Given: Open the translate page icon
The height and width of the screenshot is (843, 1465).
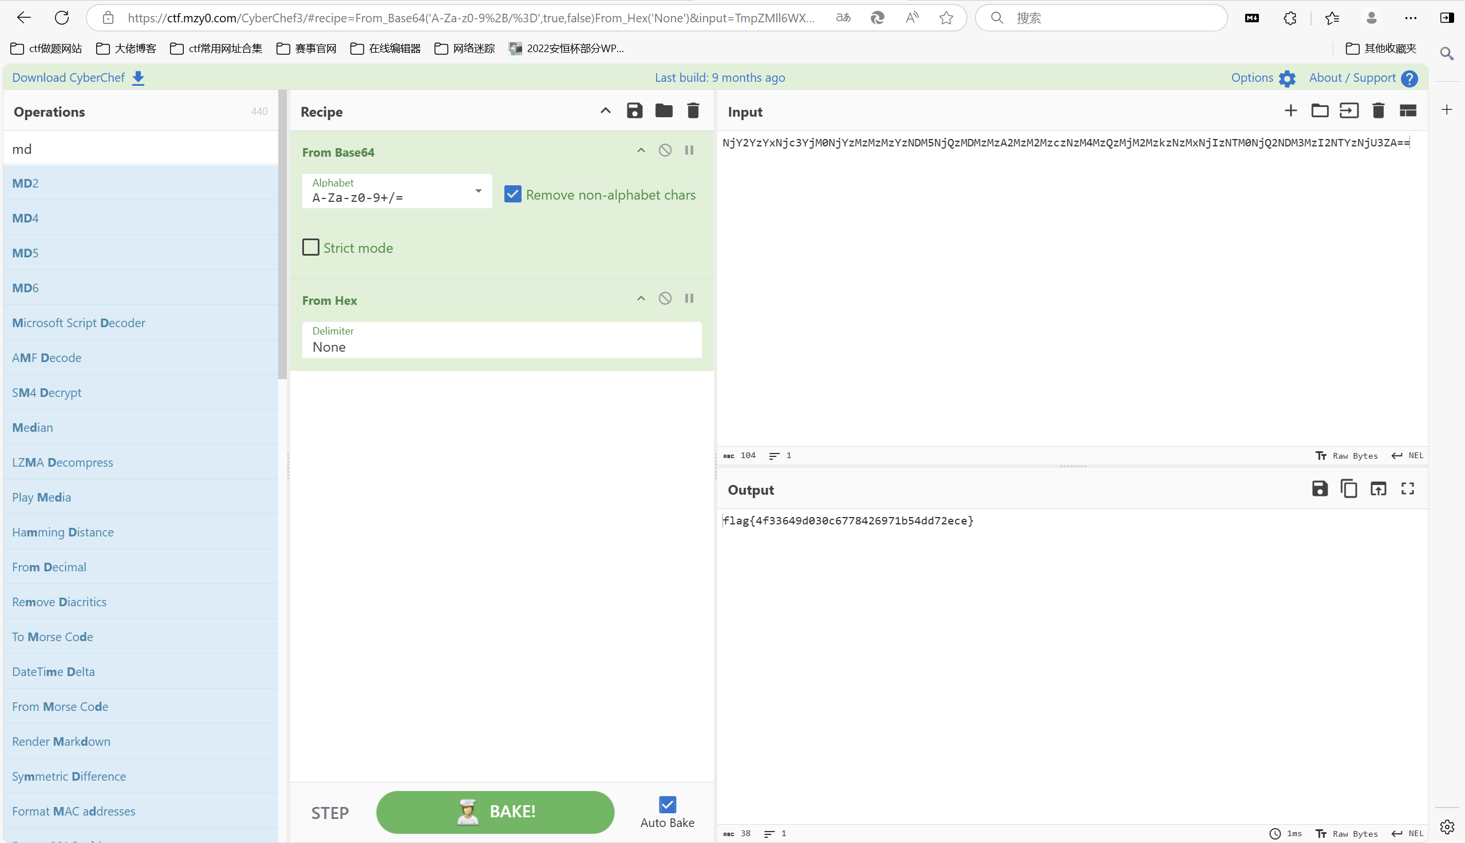Looking at the screenshot, I should point(843,18).
